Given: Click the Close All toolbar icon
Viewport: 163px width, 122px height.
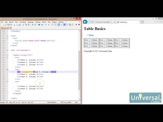Looking at the screenshot, I should (x=17, y=25).
